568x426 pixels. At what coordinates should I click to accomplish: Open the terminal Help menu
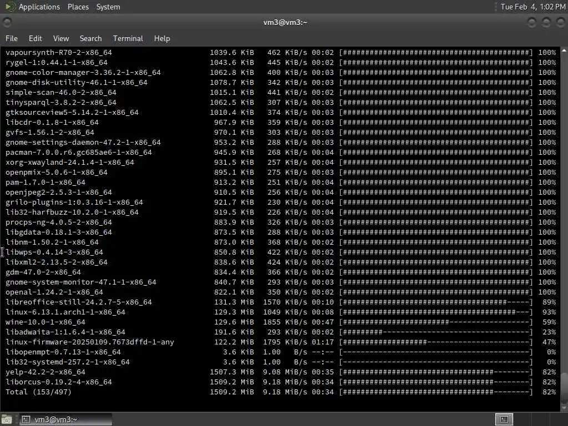coord(162,38)
